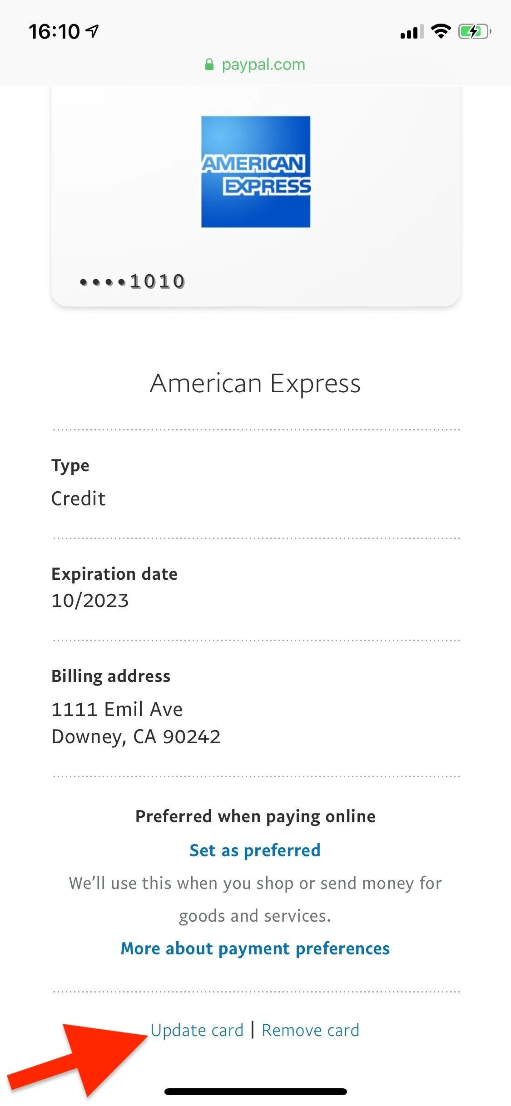Tap the Preferred when paying online heading
Screen dimensions: 511x1106
tap(255, 816)
